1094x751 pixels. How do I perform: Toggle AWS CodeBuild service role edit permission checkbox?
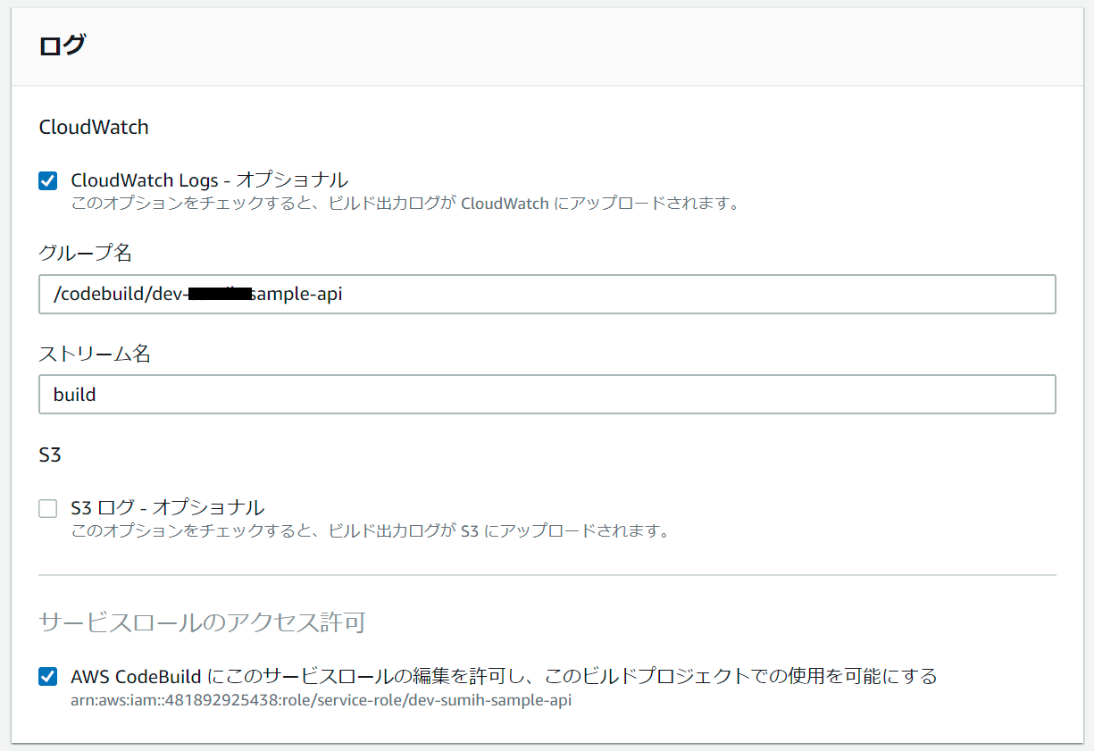(48, 677)
